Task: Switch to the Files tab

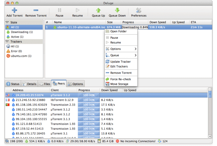Action: [44, 84]
